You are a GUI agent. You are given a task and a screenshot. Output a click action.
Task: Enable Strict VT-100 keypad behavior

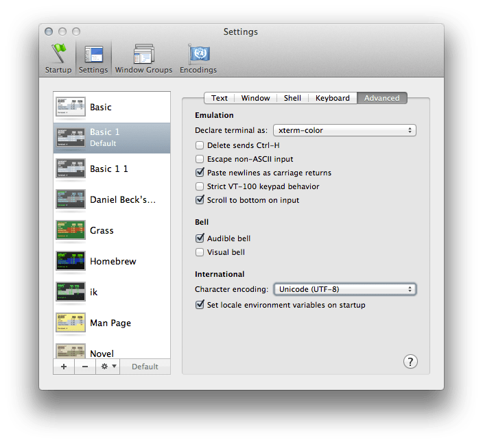point(200,186)
